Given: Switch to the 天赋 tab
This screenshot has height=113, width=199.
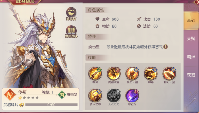Looking at the screenshot, I should (x=191, y=39).
